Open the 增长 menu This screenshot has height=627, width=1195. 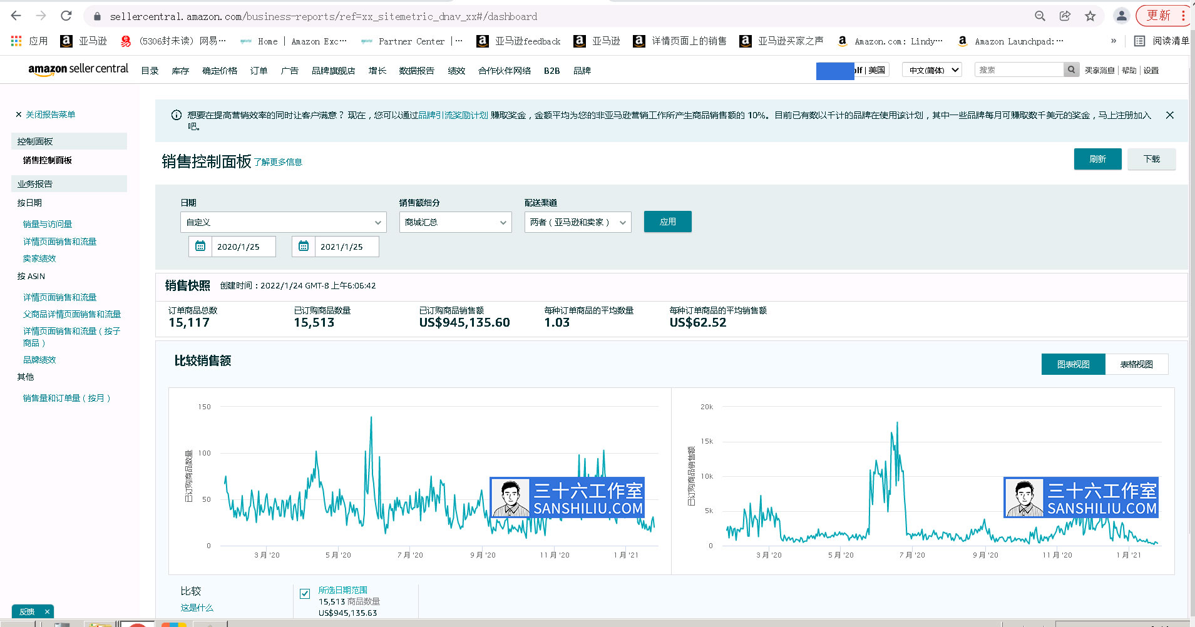[377, 71]
